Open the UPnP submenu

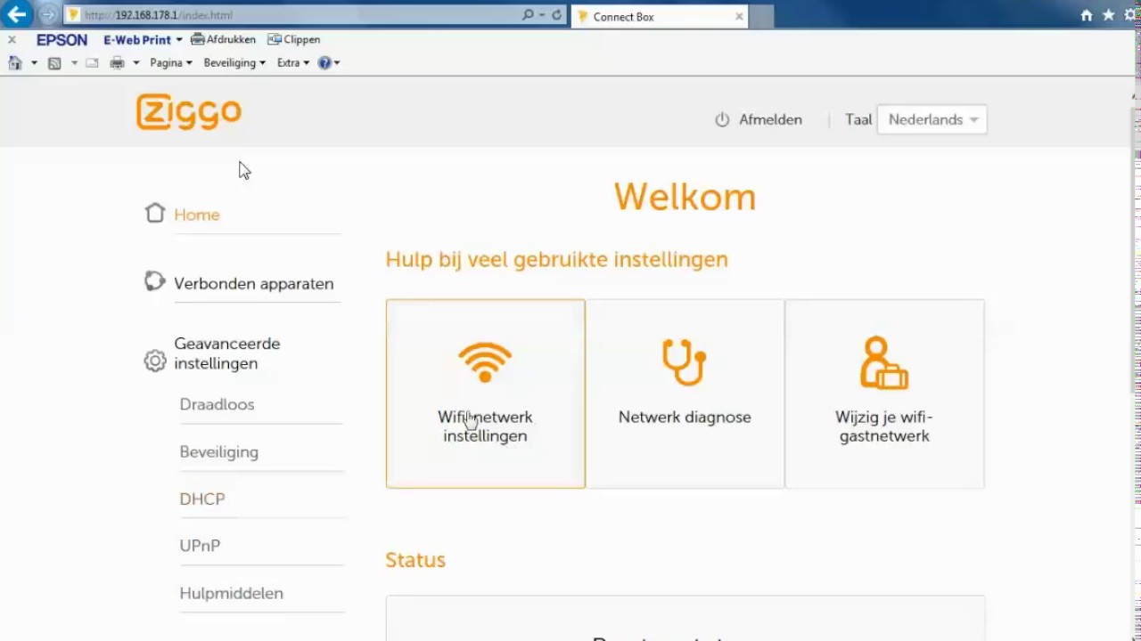(x=200, y=546)
